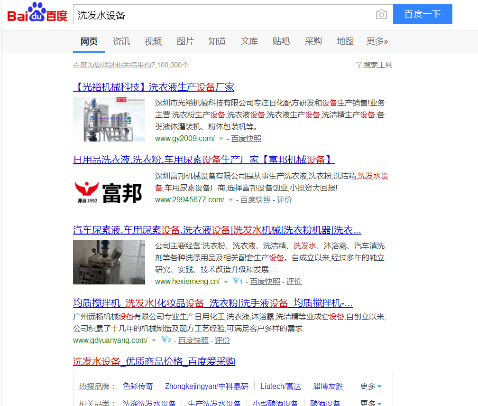Switch to the 资讯 tab

pyautogui.click(x=121, y=41)
